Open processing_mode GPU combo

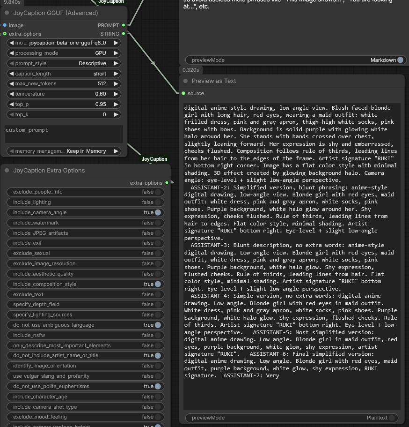64,53
